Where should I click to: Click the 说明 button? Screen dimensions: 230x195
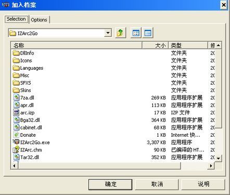click(x=203, y=184)
